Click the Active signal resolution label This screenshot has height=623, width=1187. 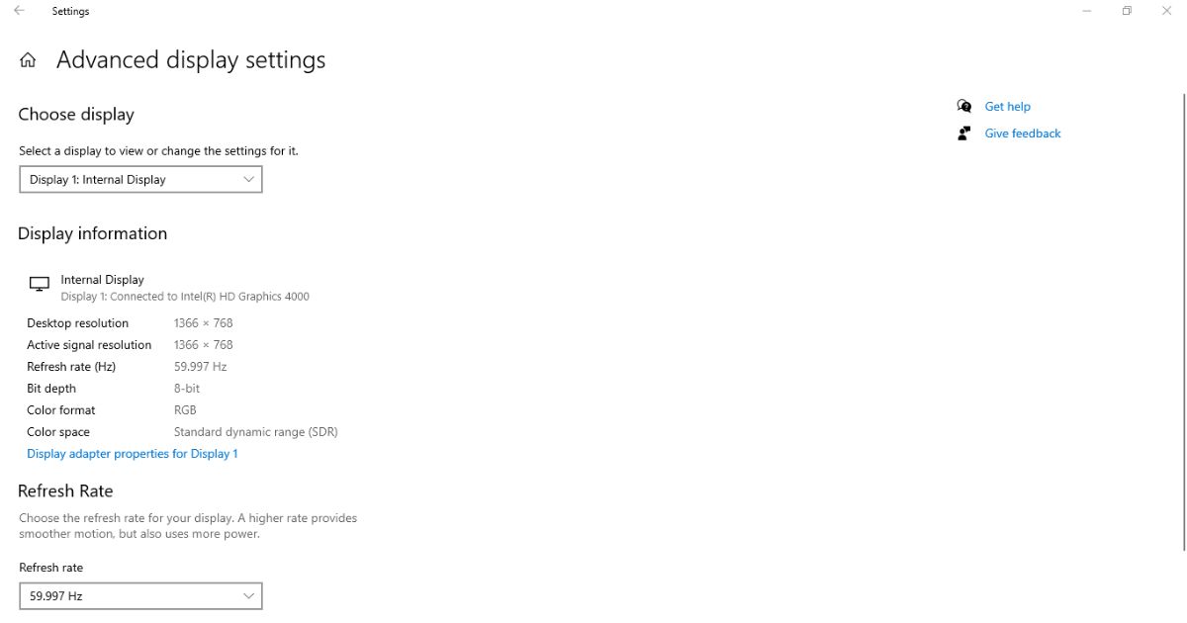[89, 345]
